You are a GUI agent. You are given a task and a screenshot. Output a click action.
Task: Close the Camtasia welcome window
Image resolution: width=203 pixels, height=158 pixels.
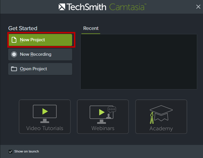[198, 7]
